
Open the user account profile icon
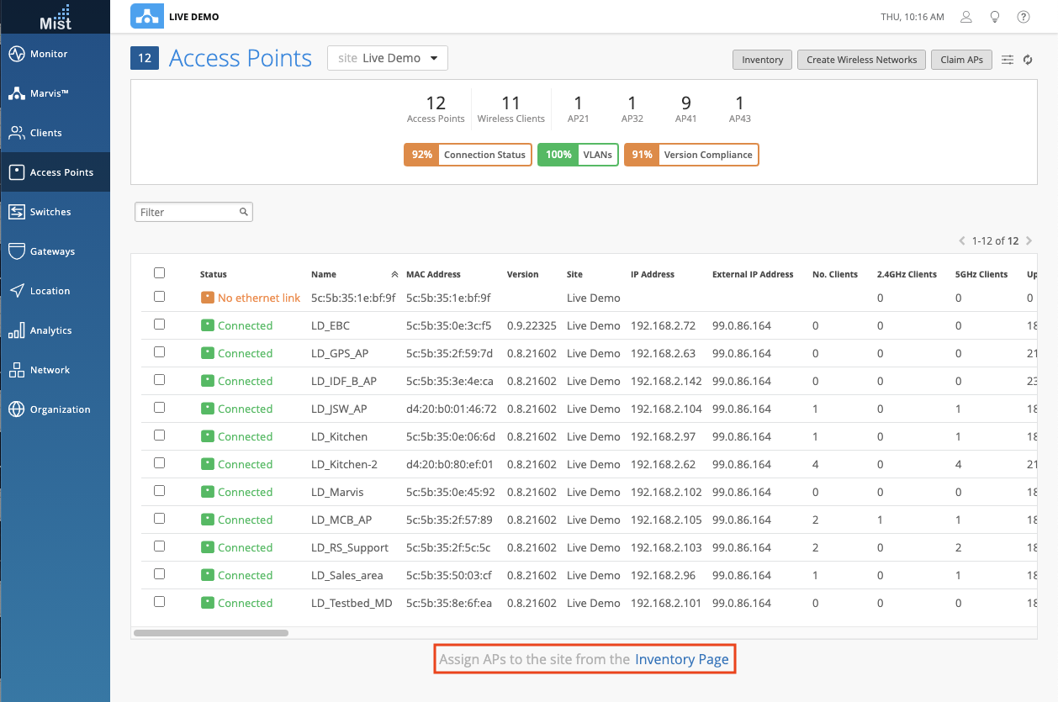click(x=967, y=17)
